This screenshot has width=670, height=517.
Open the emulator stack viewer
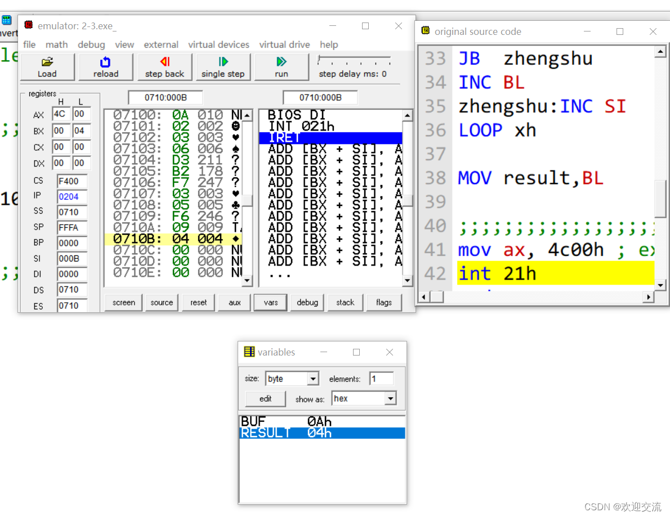tap(345, 302)
